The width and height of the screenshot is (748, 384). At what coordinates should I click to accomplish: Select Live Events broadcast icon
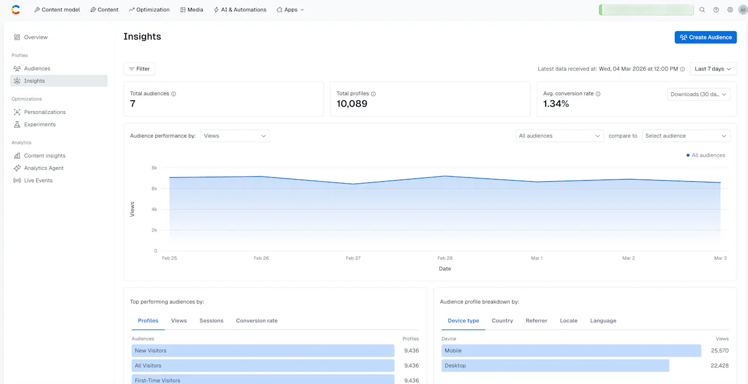[18, 180]
